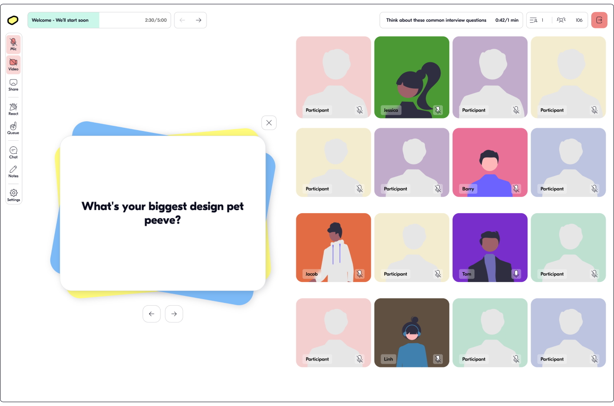Open the React emoji tool
This screenshot has height=406, width=614.
13,109
